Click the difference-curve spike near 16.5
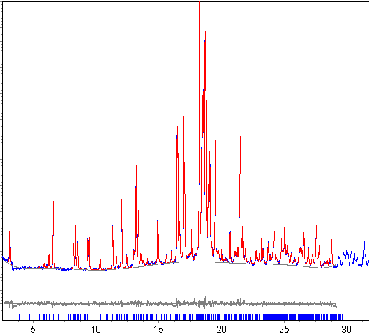 pyautogui.click(x=177, y=303)
